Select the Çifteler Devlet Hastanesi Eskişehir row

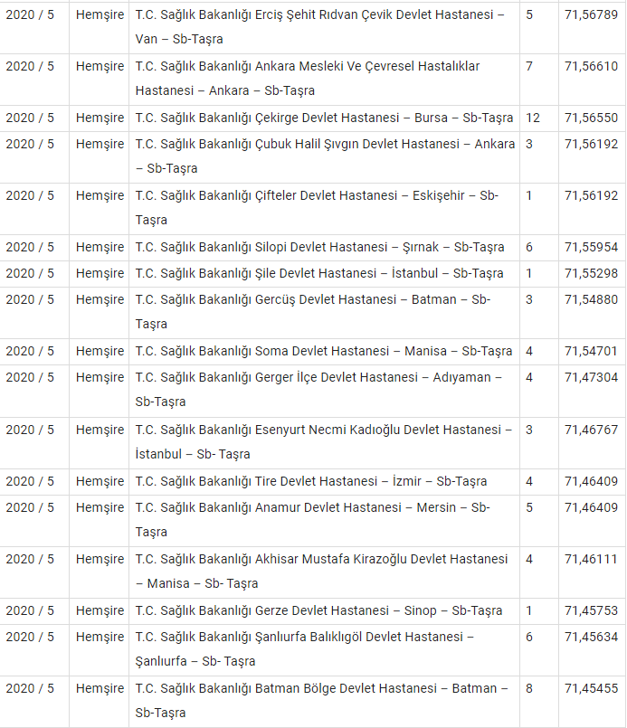pos(313,208)
